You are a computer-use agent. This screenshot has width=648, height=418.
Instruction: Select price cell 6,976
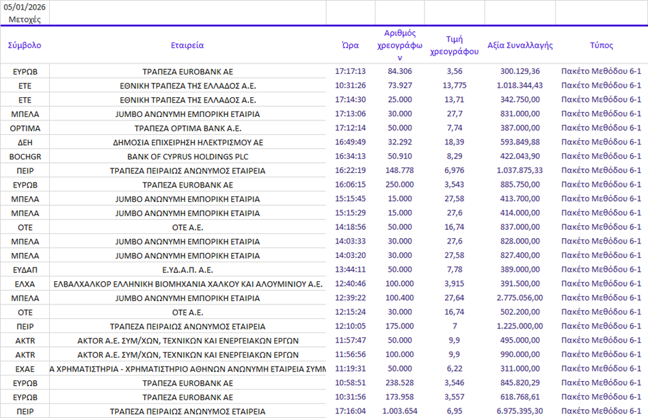click(454, 170)
